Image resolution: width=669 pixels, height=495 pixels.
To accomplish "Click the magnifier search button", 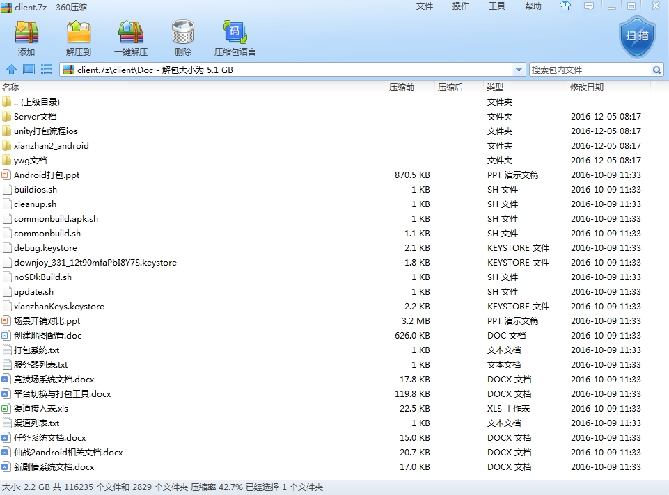I will [656, 70].
